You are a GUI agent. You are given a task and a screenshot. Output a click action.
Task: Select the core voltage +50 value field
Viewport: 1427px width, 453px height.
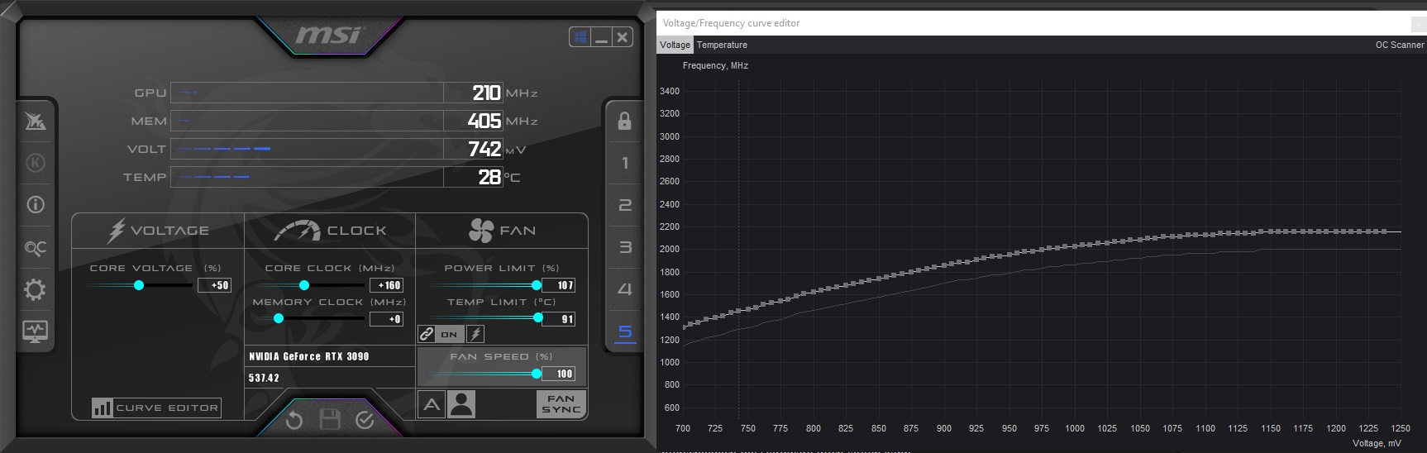click(x=214, y=285)
